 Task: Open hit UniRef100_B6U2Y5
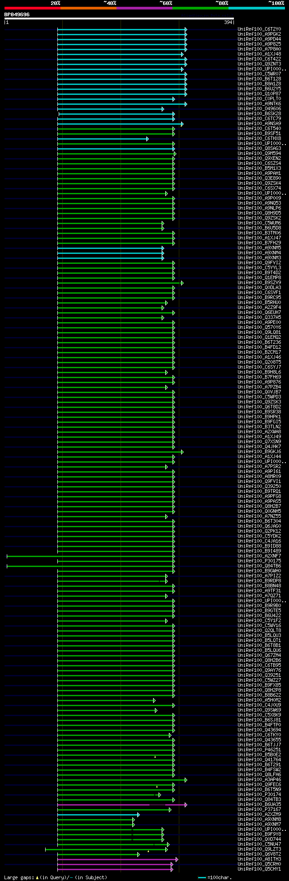tap(259, 89)
